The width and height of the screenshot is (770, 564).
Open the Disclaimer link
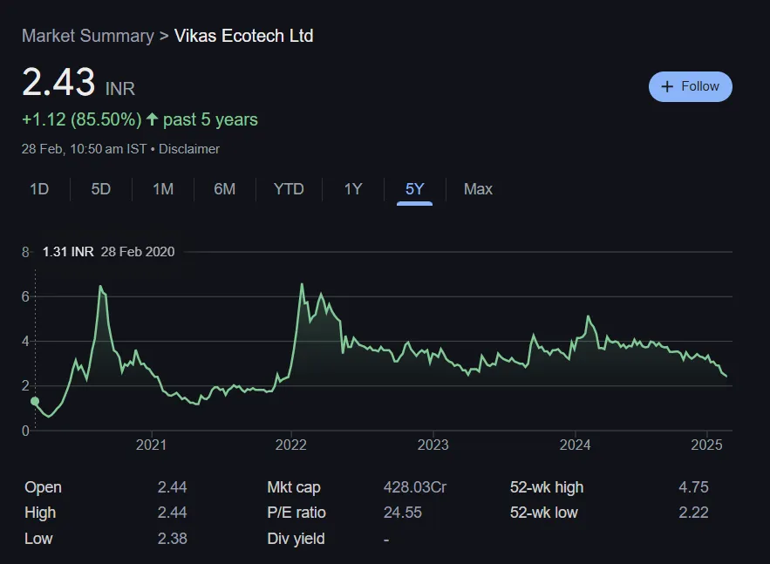189,149
